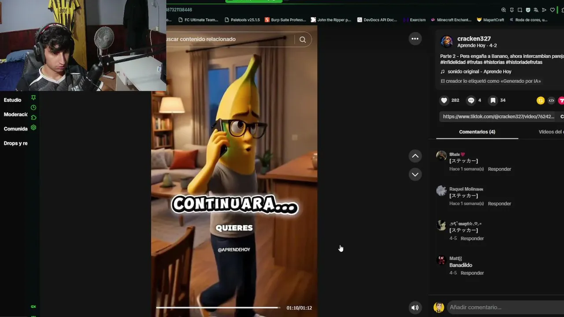This screenshot has width=564, height=317.
Task: Open the three-dots more options menu
Action: (415, 39)
